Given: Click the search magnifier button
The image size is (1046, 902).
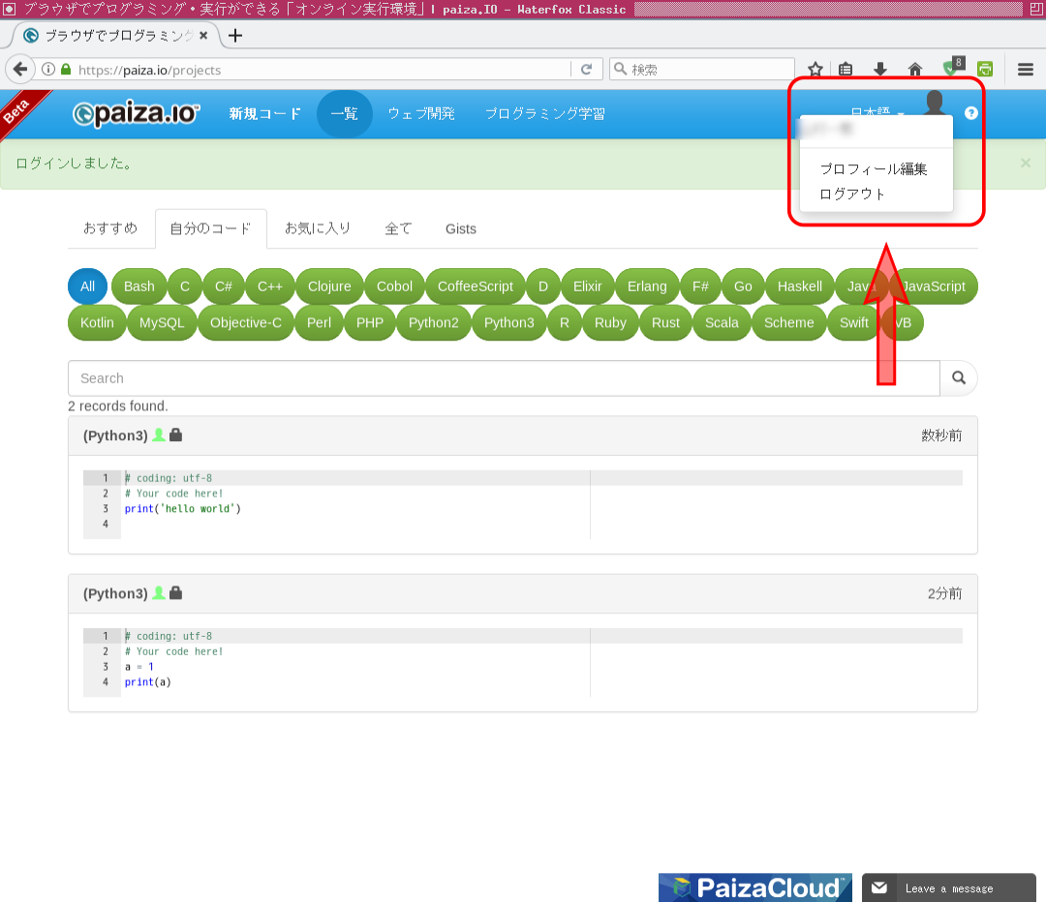Looking at the screenshot, I should (x=958, y=378).
